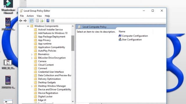Go back using the toolbar Back arrow
Screen dimensions: 186x104
(x=21, y=21)
